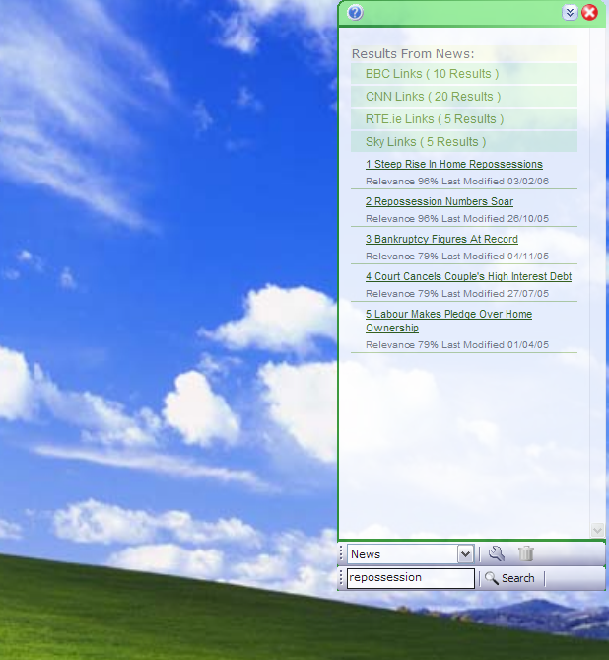This screenshot has height=660, width=609.
Task: Focus the repossession search text field
Action: coord(411,578)
